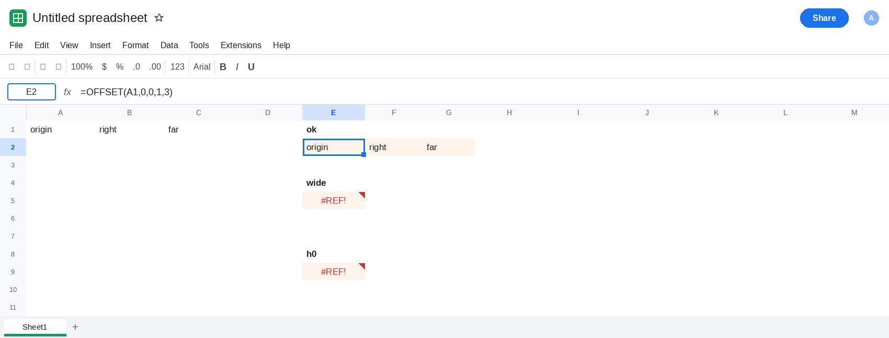Star the Untitled spreadsheet document
889x338 pixels.
click(159, 18)
